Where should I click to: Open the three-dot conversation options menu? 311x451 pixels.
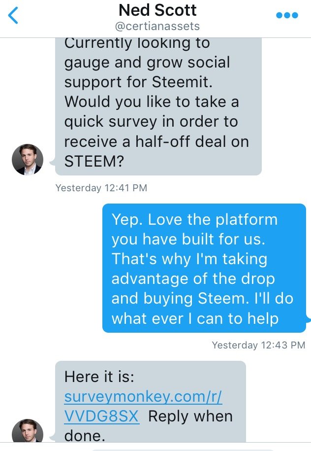[x=287, y=15]
